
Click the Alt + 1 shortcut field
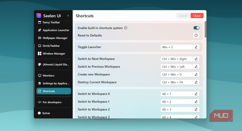(177, 94)
